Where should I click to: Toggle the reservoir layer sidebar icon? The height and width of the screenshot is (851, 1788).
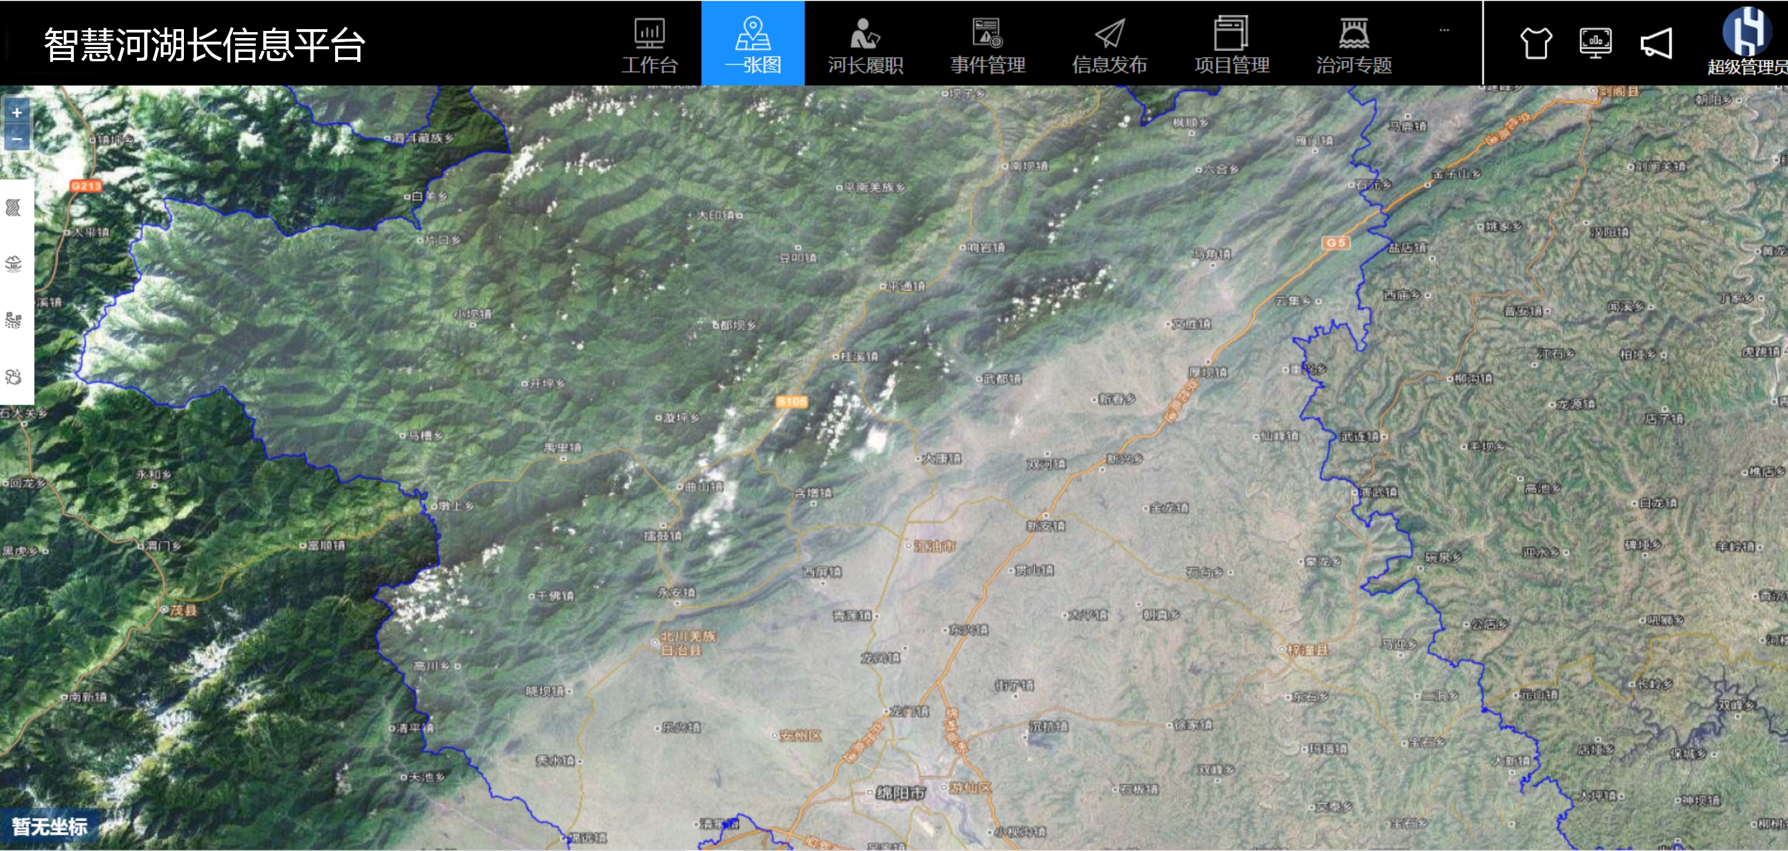click(14, 264)
